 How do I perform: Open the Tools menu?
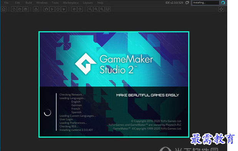(55, 3)
